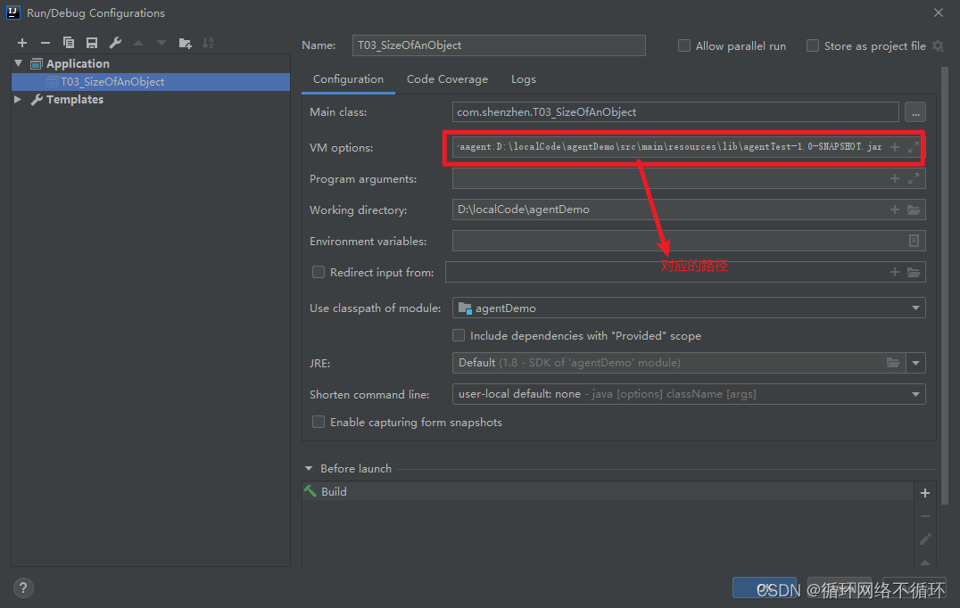
Task: Switch to the Code Coverage tab
Action: tap(447, 79)
